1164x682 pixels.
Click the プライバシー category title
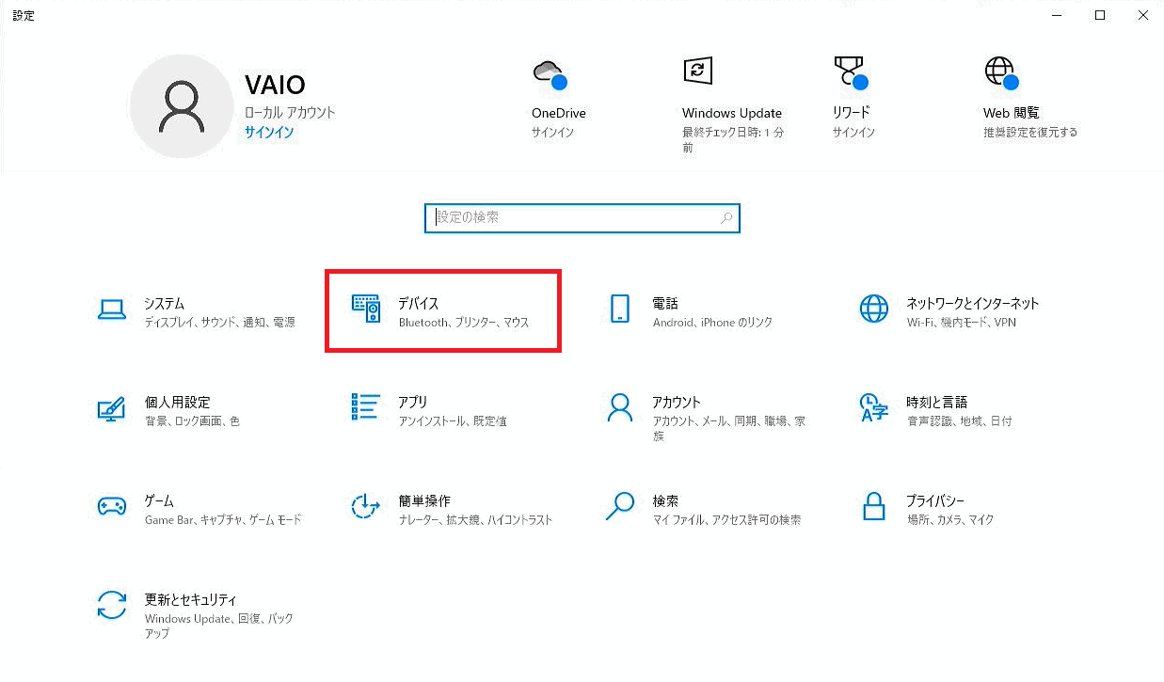click(935, 501)
